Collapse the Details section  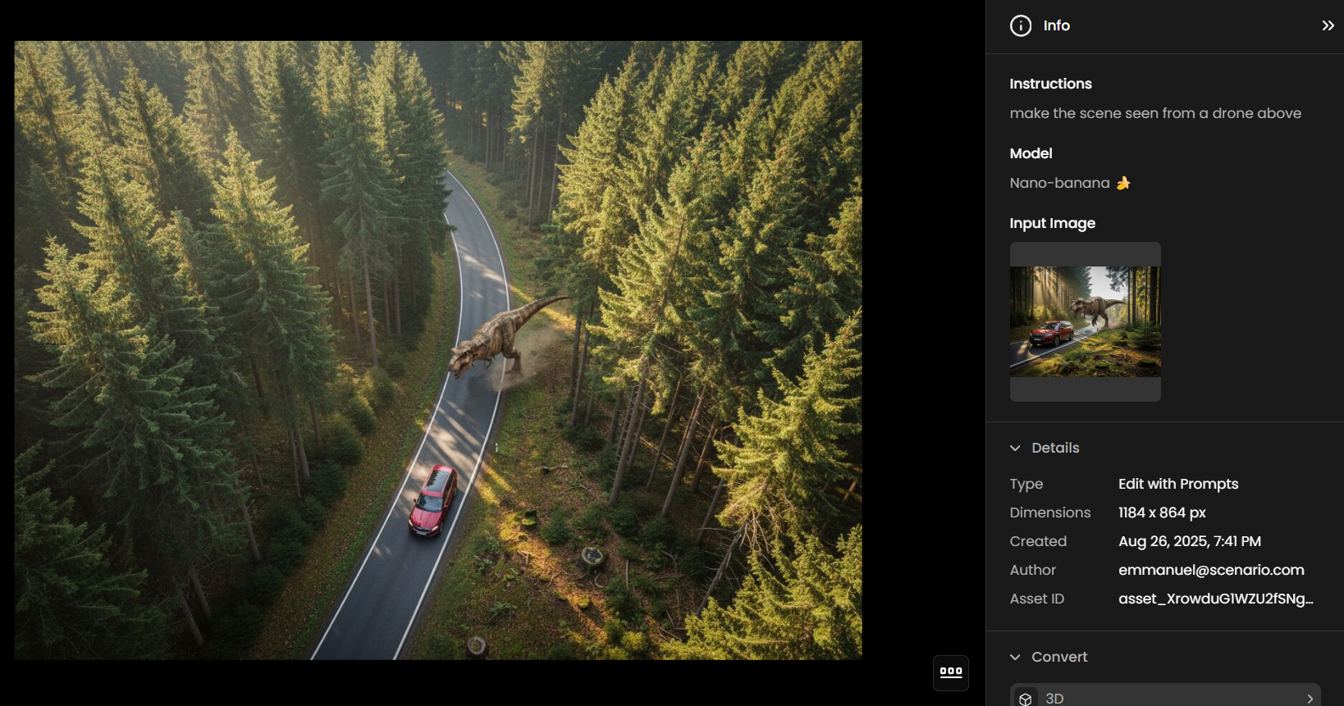[x=1015, y=448]
